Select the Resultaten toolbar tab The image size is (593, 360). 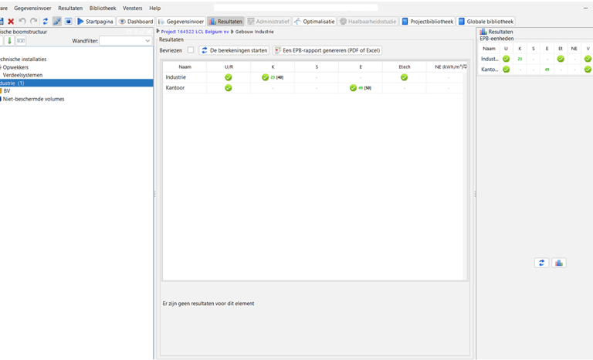click(x=225, y=22)
